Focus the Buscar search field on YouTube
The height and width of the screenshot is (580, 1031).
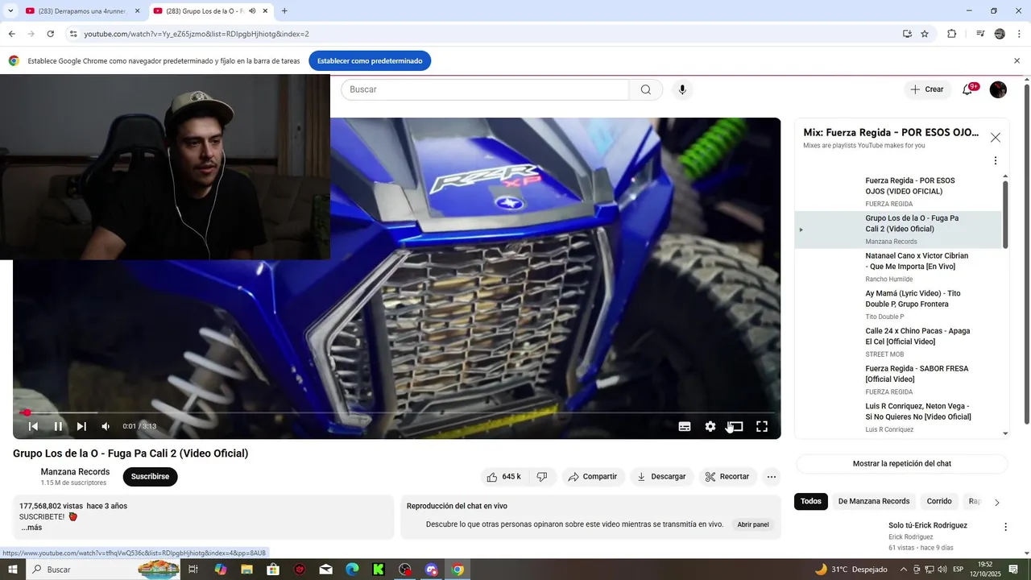(485, 89)
